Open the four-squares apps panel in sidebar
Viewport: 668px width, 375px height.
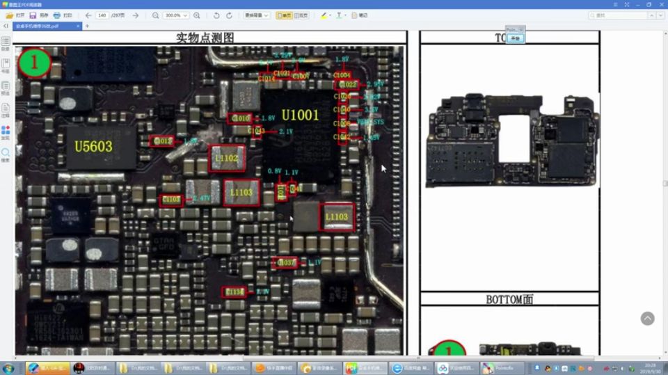tap(6, 132)
